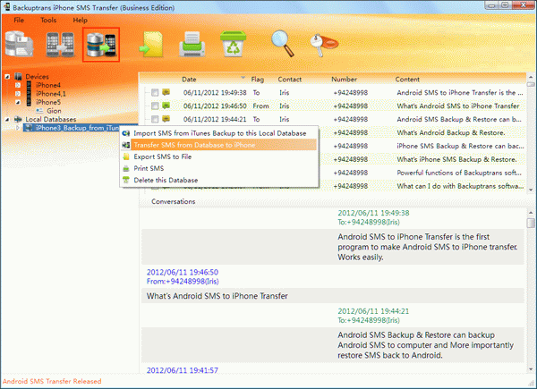Collapse the iPhone5 device node
537x389 pixels.
coord(18,102)
